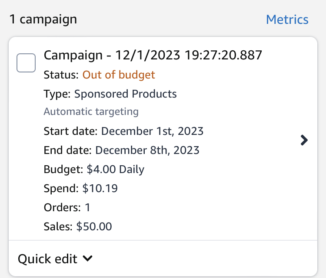Click the $4.00 Daily budget value

pos(115,169)
